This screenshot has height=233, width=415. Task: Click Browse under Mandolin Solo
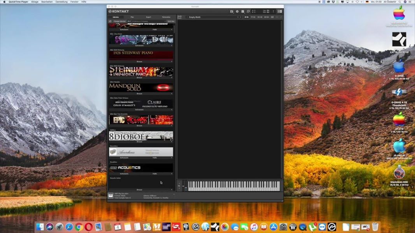point(139,94)
